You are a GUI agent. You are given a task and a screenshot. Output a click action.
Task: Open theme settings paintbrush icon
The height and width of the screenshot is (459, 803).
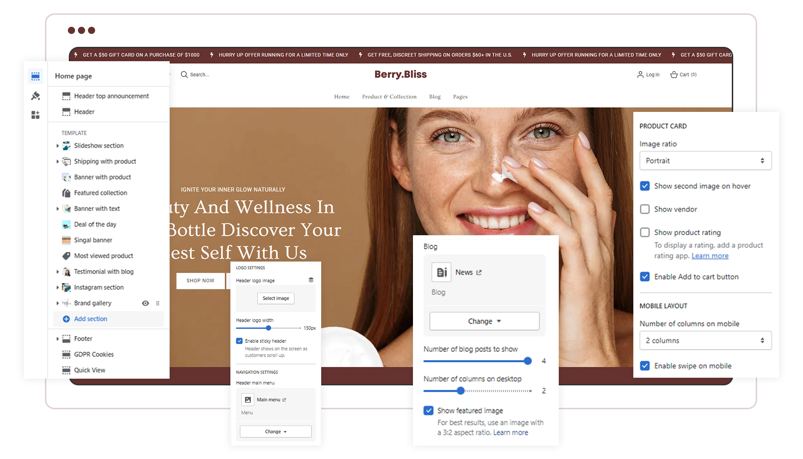[35, 96]
